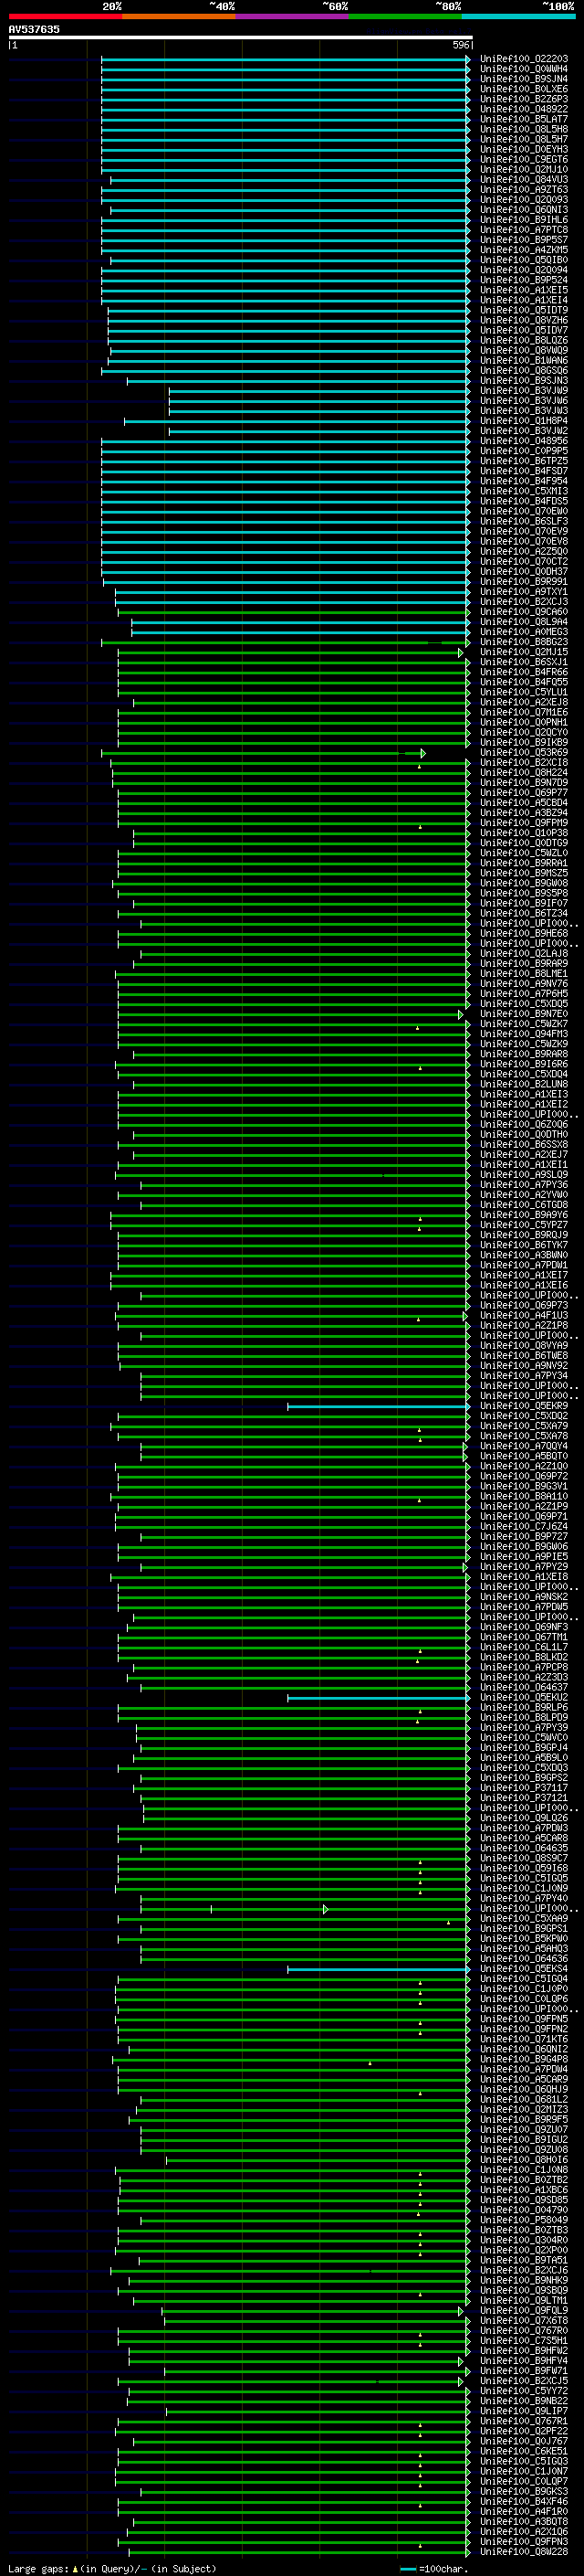Click label UniRef100_Q9FPM9
This screenshot has height=2576, width=584.
(523, 823)
